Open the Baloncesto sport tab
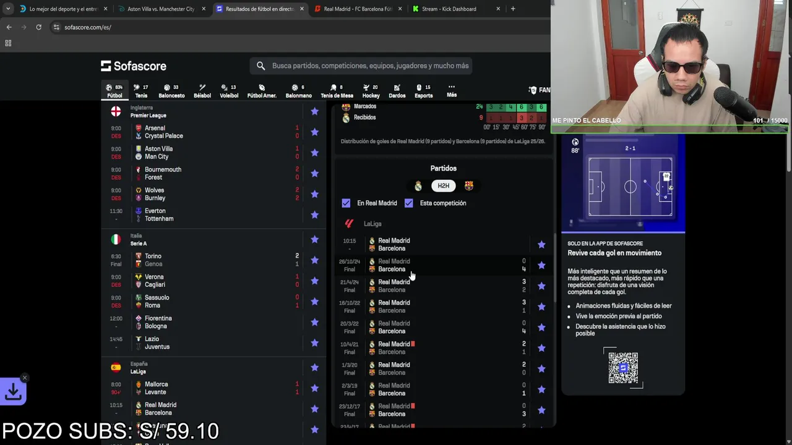The image size is (792, 445). 171,91
